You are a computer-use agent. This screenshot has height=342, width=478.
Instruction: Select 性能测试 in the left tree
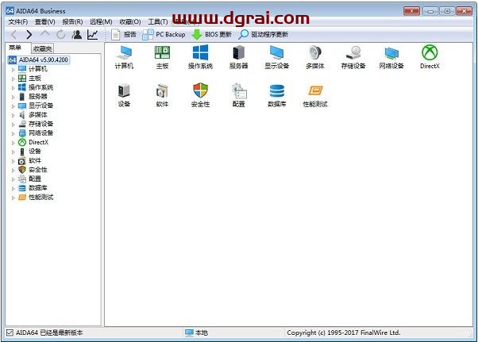tap(40, 197)
